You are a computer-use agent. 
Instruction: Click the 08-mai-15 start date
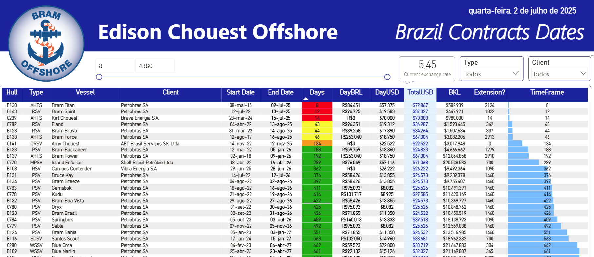tap(241, 105)
